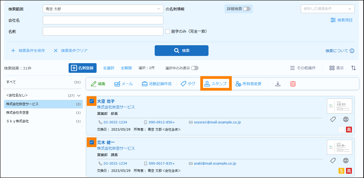Enable the 苗字のみ (完全一致) checkbox
This screenshot has width=364, height=178.
click(x=168, y=32)
